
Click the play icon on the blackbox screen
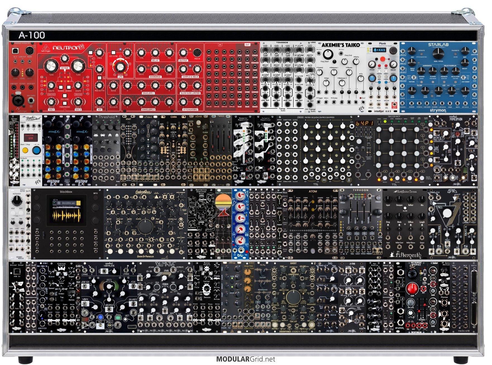78,203
